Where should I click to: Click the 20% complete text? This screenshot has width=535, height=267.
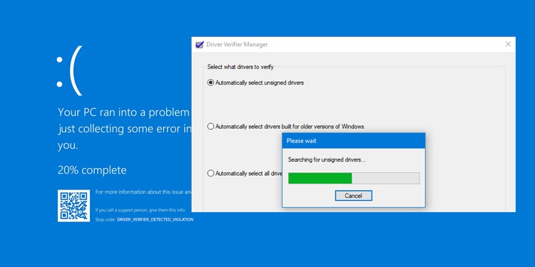(x=92, y=170)
